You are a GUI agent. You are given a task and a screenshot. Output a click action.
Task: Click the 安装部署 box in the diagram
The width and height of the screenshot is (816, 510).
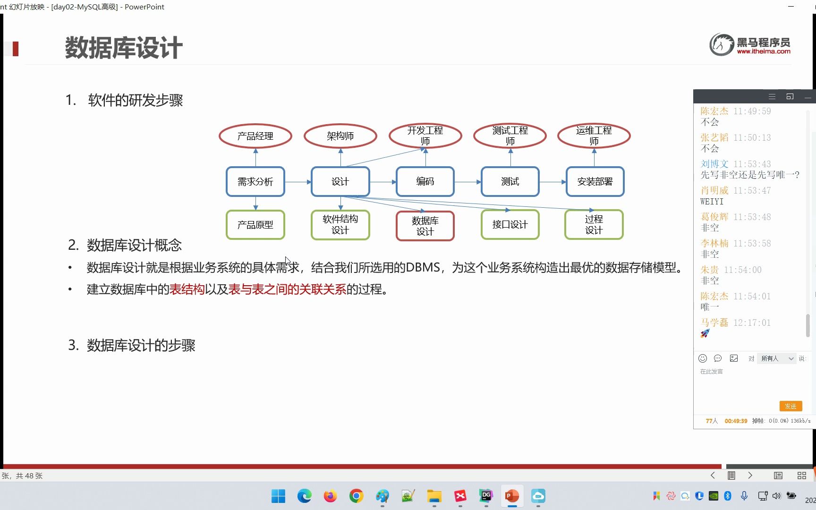pyautogui.click(x=595, y=181)
